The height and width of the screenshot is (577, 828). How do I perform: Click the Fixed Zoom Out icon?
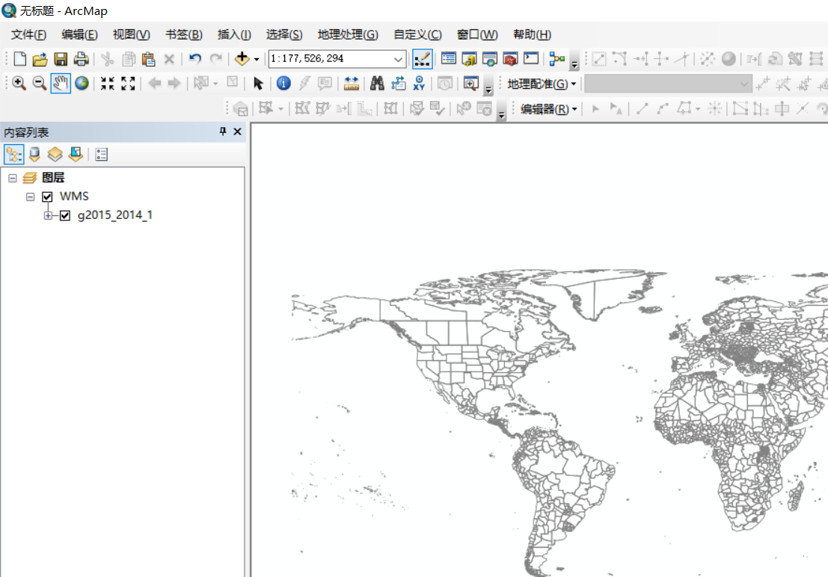pyautogui.click(x=129, y=84)
